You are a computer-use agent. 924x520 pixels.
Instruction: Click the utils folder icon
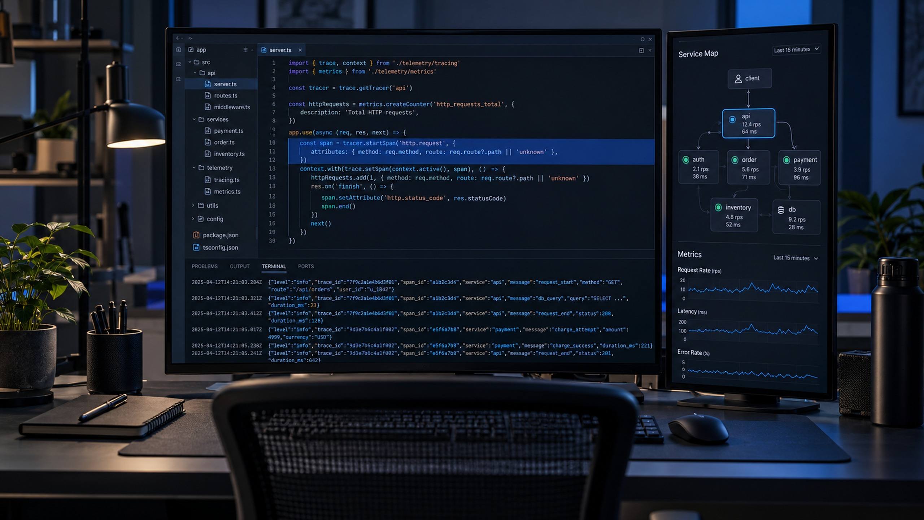click(x=201, y=205)
